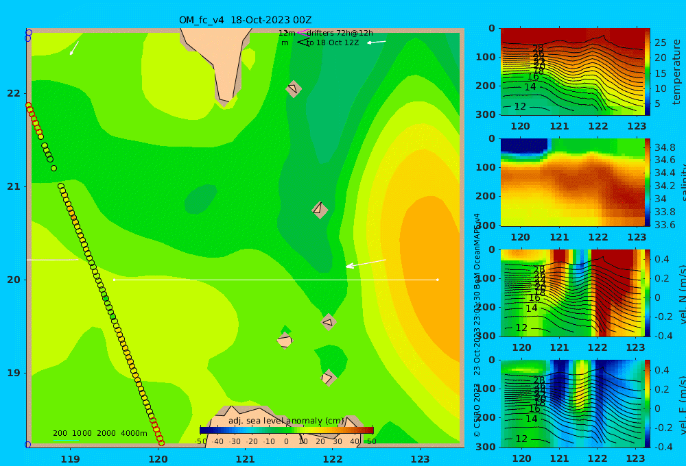
Task: Click the vel. N colorbar
Action: coord(648,293)
